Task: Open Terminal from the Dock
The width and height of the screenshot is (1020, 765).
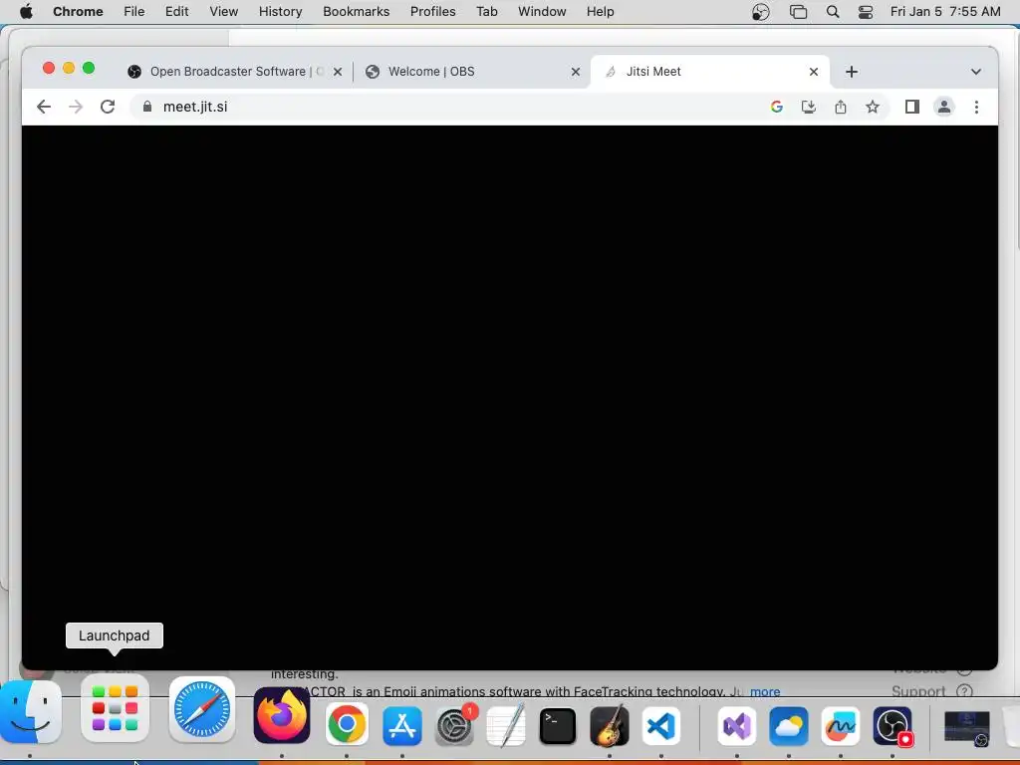Action: click(558, 726)
